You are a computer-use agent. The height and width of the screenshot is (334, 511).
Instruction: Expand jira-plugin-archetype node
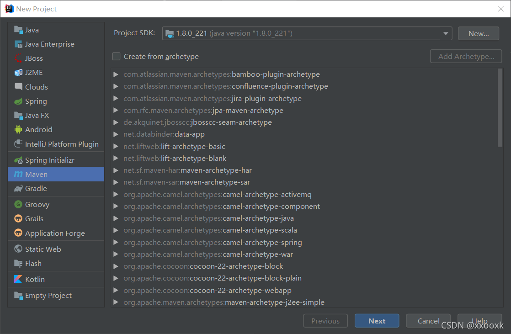click(116, 98)
